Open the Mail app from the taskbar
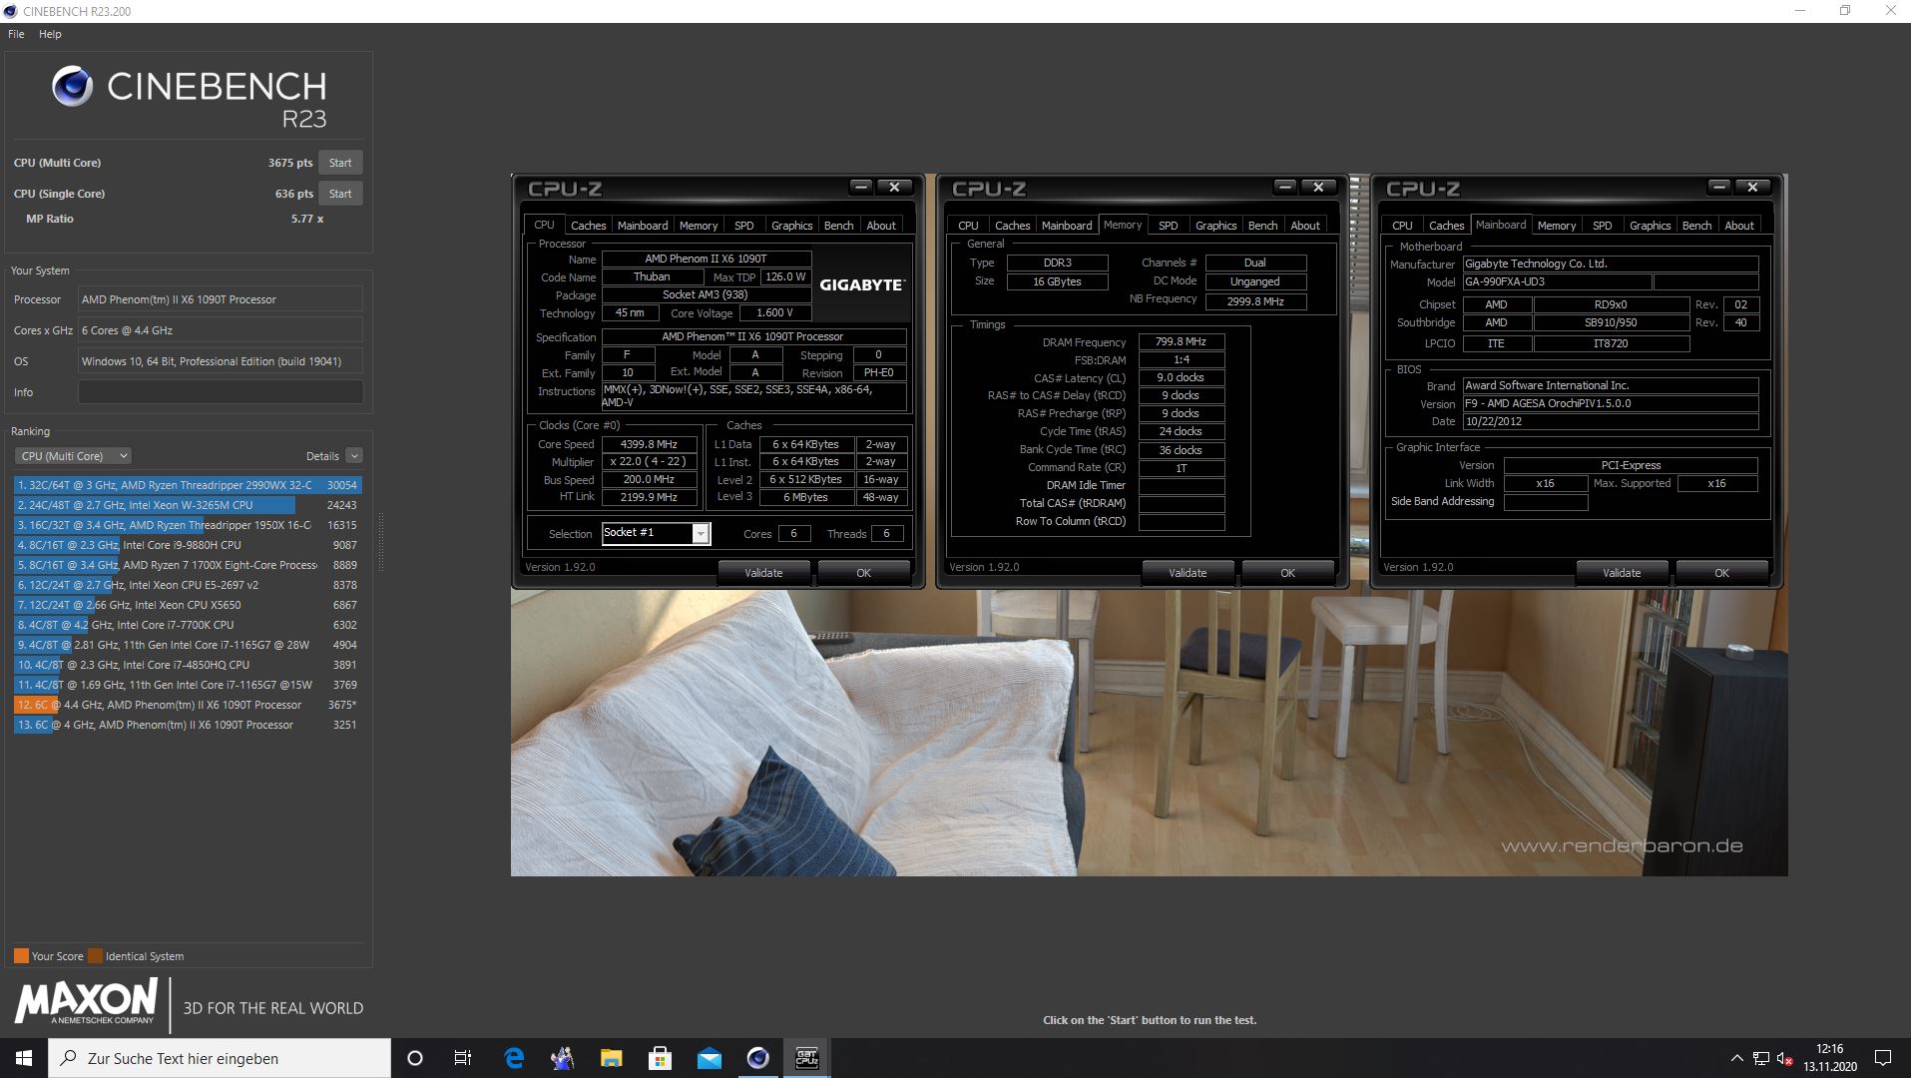This screenshot has height=1078, width=1911. pyautogui.click(x=710, y=1057)
